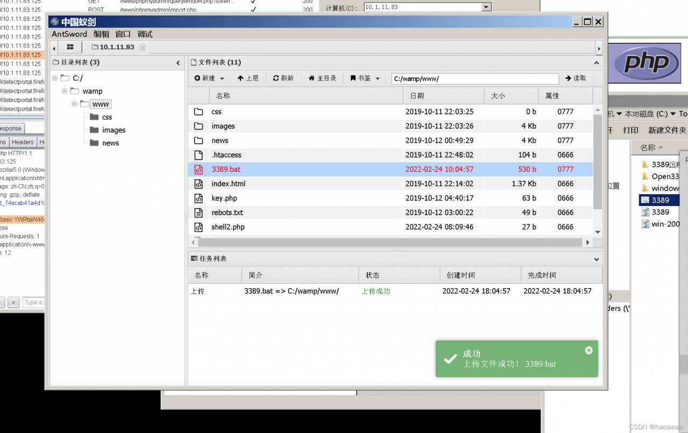688x433 pixels.
Task: Click the file list vertical scrollbar
Action: [597, 161]
